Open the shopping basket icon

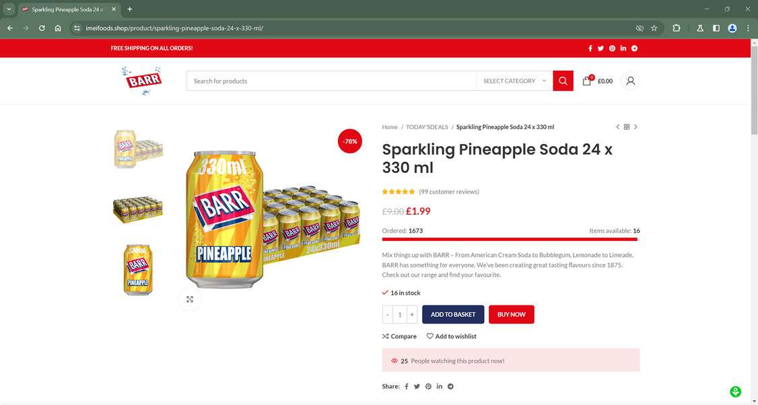(586, 80)
